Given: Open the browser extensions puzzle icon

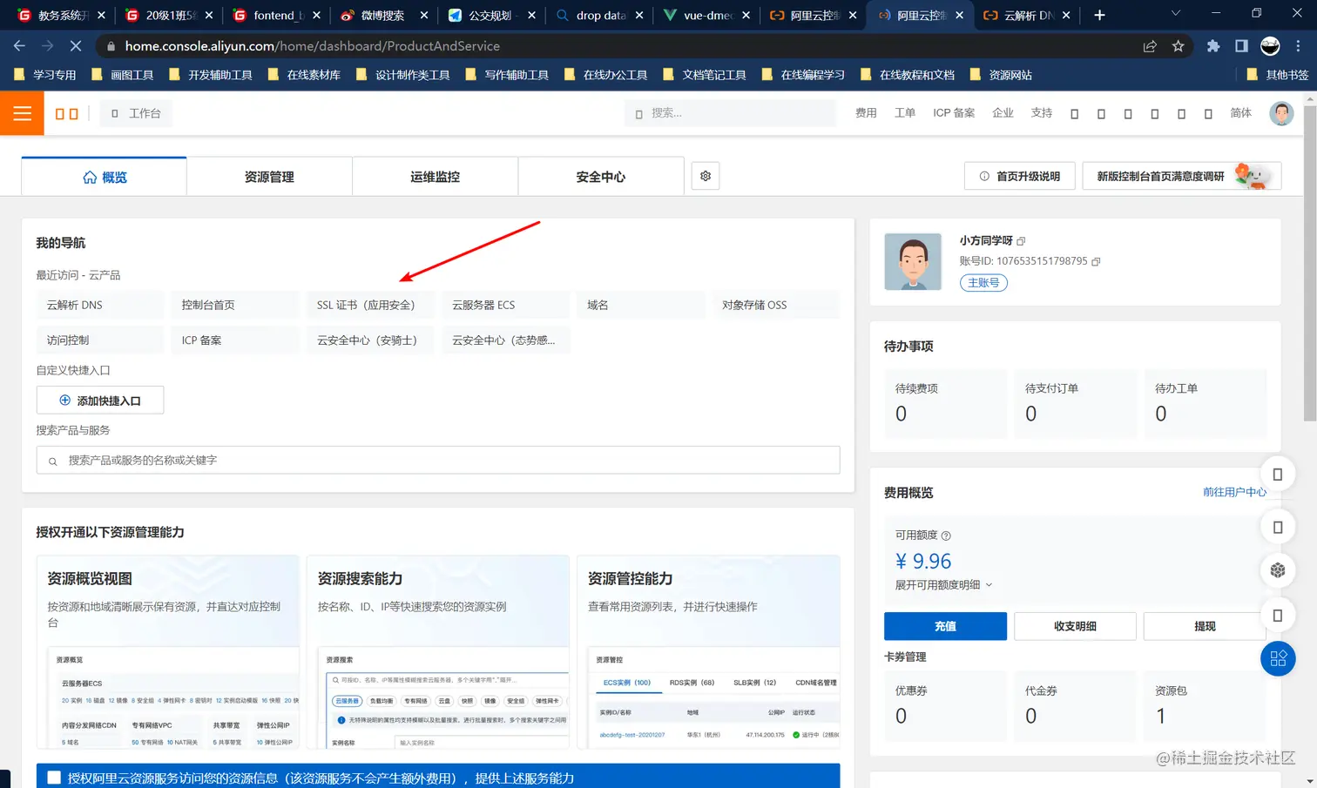Looking at the screenshot, I should click(1213, 46).
